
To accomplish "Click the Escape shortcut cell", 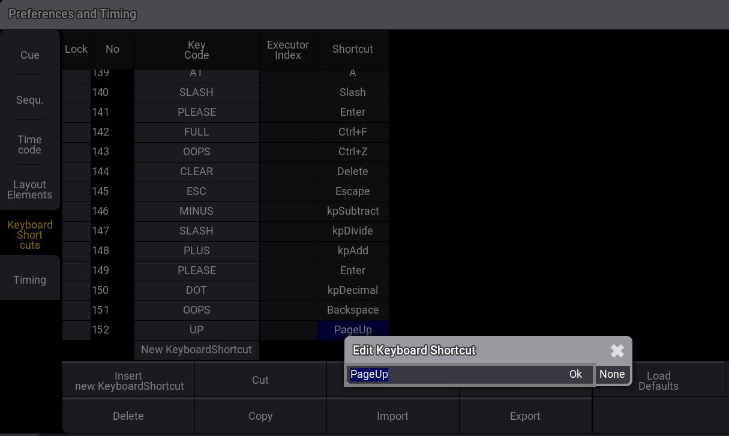I will coord(353,191).
